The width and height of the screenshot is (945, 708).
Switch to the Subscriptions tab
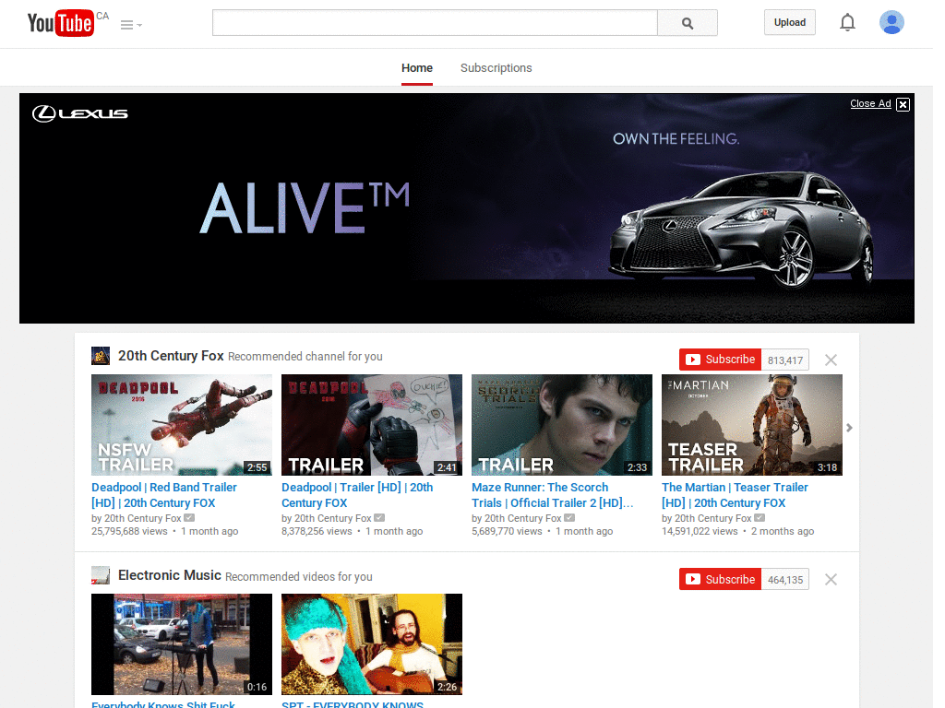tap(496, 68)
